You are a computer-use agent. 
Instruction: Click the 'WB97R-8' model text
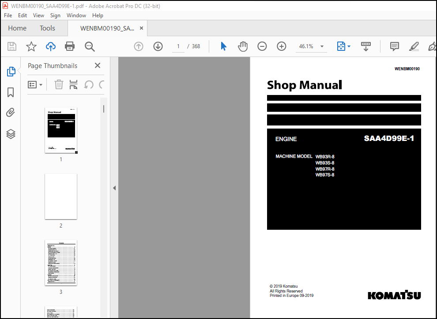click(325, 169)
